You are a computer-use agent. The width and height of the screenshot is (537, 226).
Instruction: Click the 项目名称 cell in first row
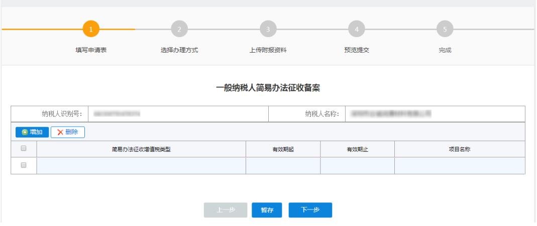(x=460, y=165)
